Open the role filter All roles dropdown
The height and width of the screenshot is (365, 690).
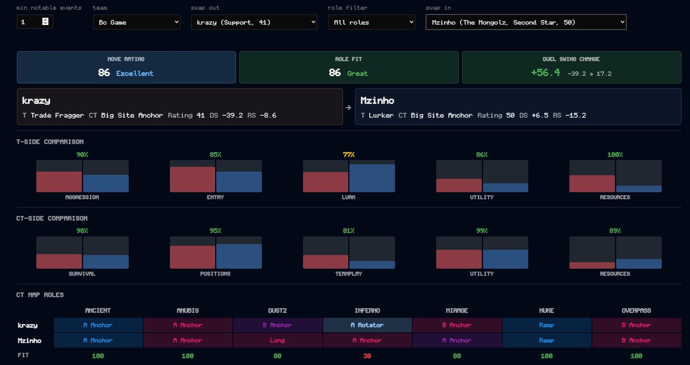[x=371, y=22]
